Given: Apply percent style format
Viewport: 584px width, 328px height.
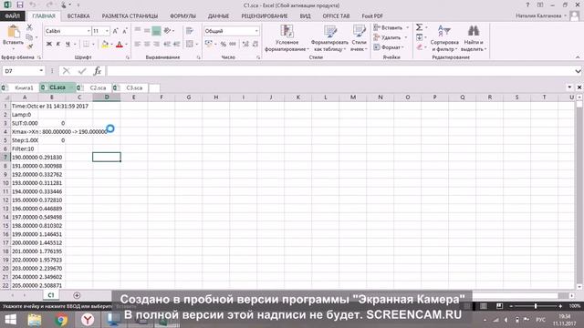Looking at the screenshot, I should tap(223, 45).
